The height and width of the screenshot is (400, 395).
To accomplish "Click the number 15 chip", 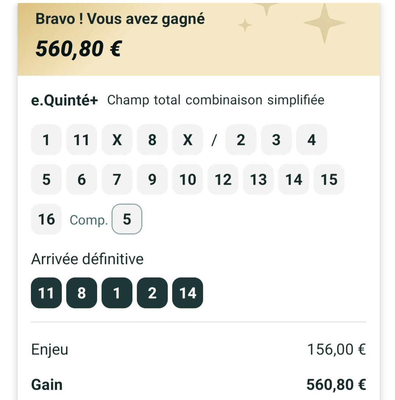I will (x=329, y=180).
